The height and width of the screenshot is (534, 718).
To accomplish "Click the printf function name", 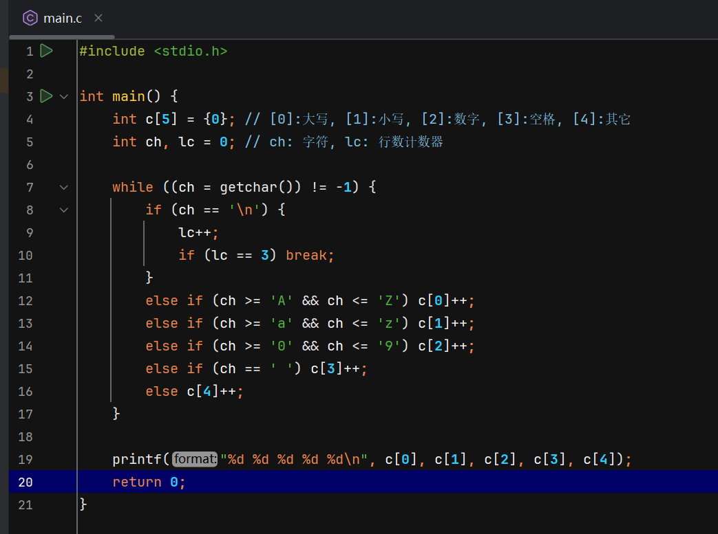I will (x=137, y=459).
